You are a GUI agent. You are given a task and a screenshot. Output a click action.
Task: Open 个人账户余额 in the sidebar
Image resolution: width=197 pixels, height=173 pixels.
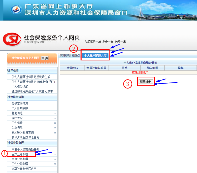click(20, 108)
